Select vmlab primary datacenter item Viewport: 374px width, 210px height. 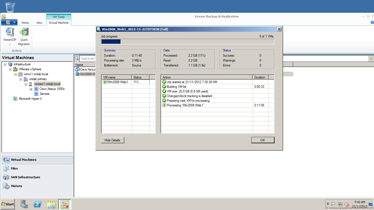38,79
